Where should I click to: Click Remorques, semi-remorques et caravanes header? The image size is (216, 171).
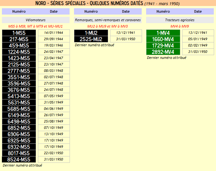click(x=108, y=20)
